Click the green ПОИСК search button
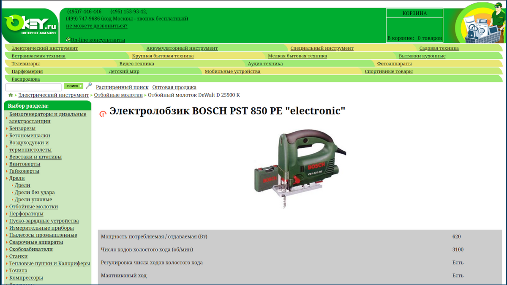507x285 pixels. point(74,86)
